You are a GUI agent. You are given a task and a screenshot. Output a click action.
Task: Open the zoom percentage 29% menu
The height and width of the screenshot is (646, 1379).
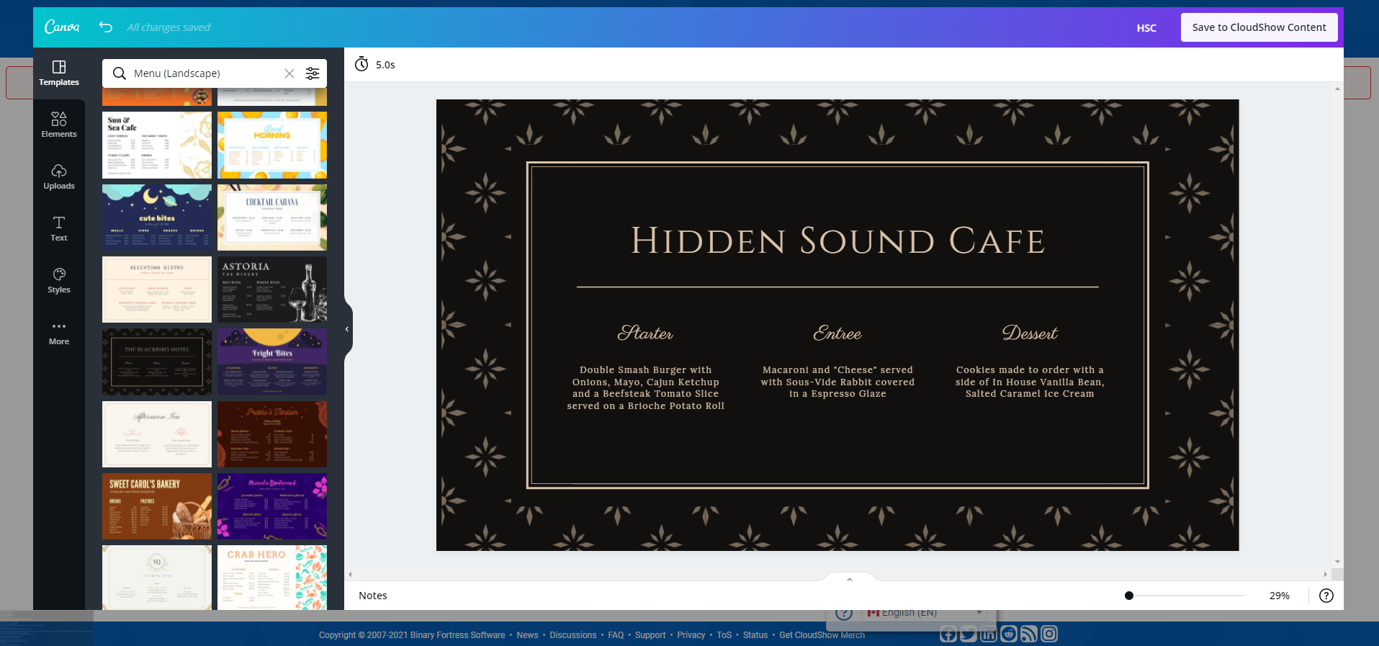point(1279,596)
